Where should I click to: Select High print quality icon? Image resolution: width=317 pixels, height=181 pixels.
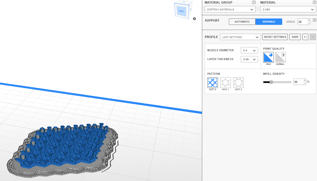point(268,57)
